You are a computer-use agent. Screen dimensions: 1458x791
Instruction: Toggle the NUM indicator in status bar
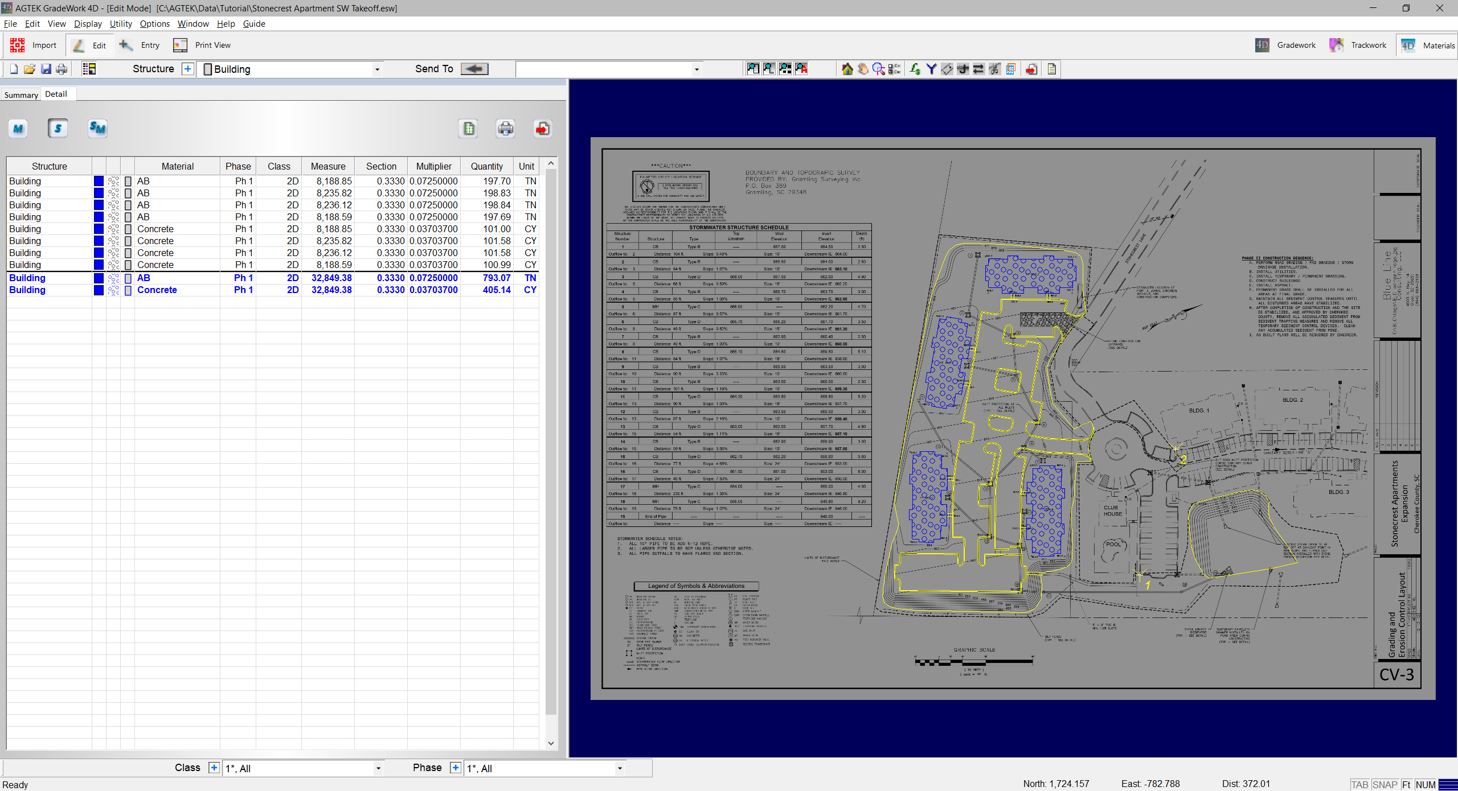pos(1426,784)
